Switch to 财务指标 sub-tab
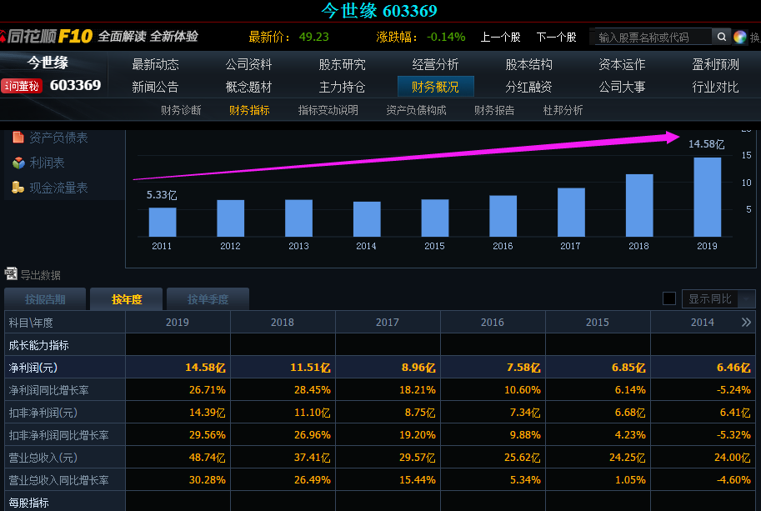This screenshot has width=761, height=511. pyautogui.click(x=249, y=110)
